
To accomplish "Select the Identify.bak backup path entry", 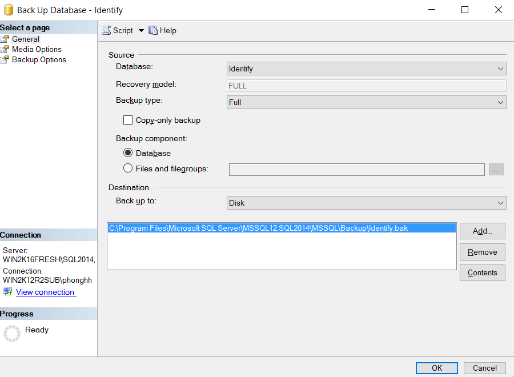I will 258,228.
